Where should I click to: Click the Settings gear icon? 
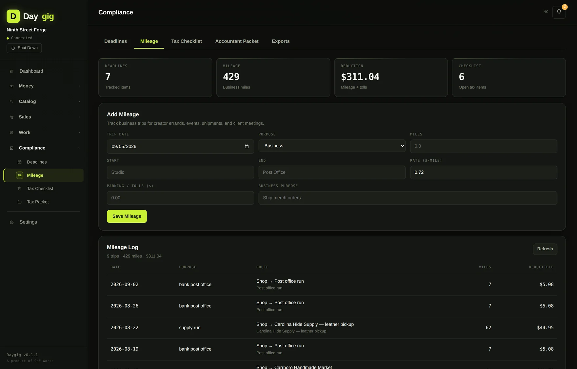11,222
